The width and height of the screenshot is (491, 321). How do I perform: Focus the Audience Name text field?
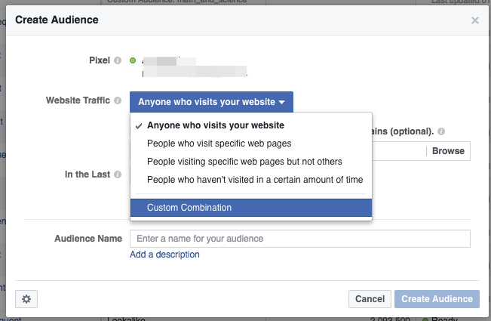(x=300, y=239)
